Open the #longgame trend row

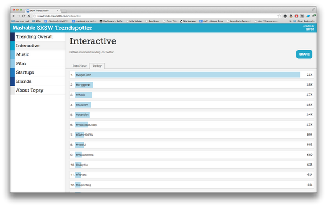(x=192, y=84)
